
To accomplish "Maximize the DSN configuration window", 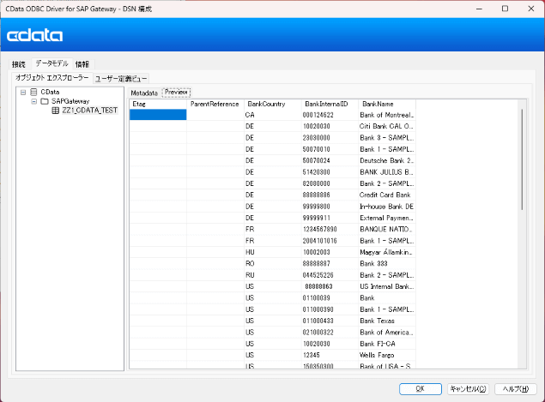I will click(x=505, y=9).
